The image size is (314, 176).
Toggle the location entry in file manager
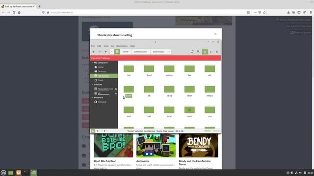click(192, 52)
